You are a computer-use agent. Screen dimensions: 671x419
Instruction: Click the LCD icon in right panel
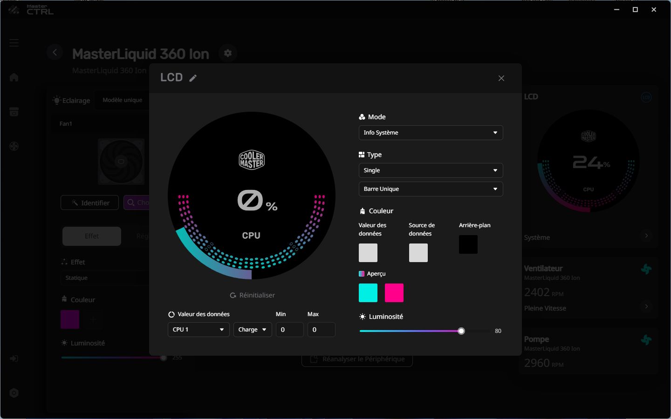646,97
